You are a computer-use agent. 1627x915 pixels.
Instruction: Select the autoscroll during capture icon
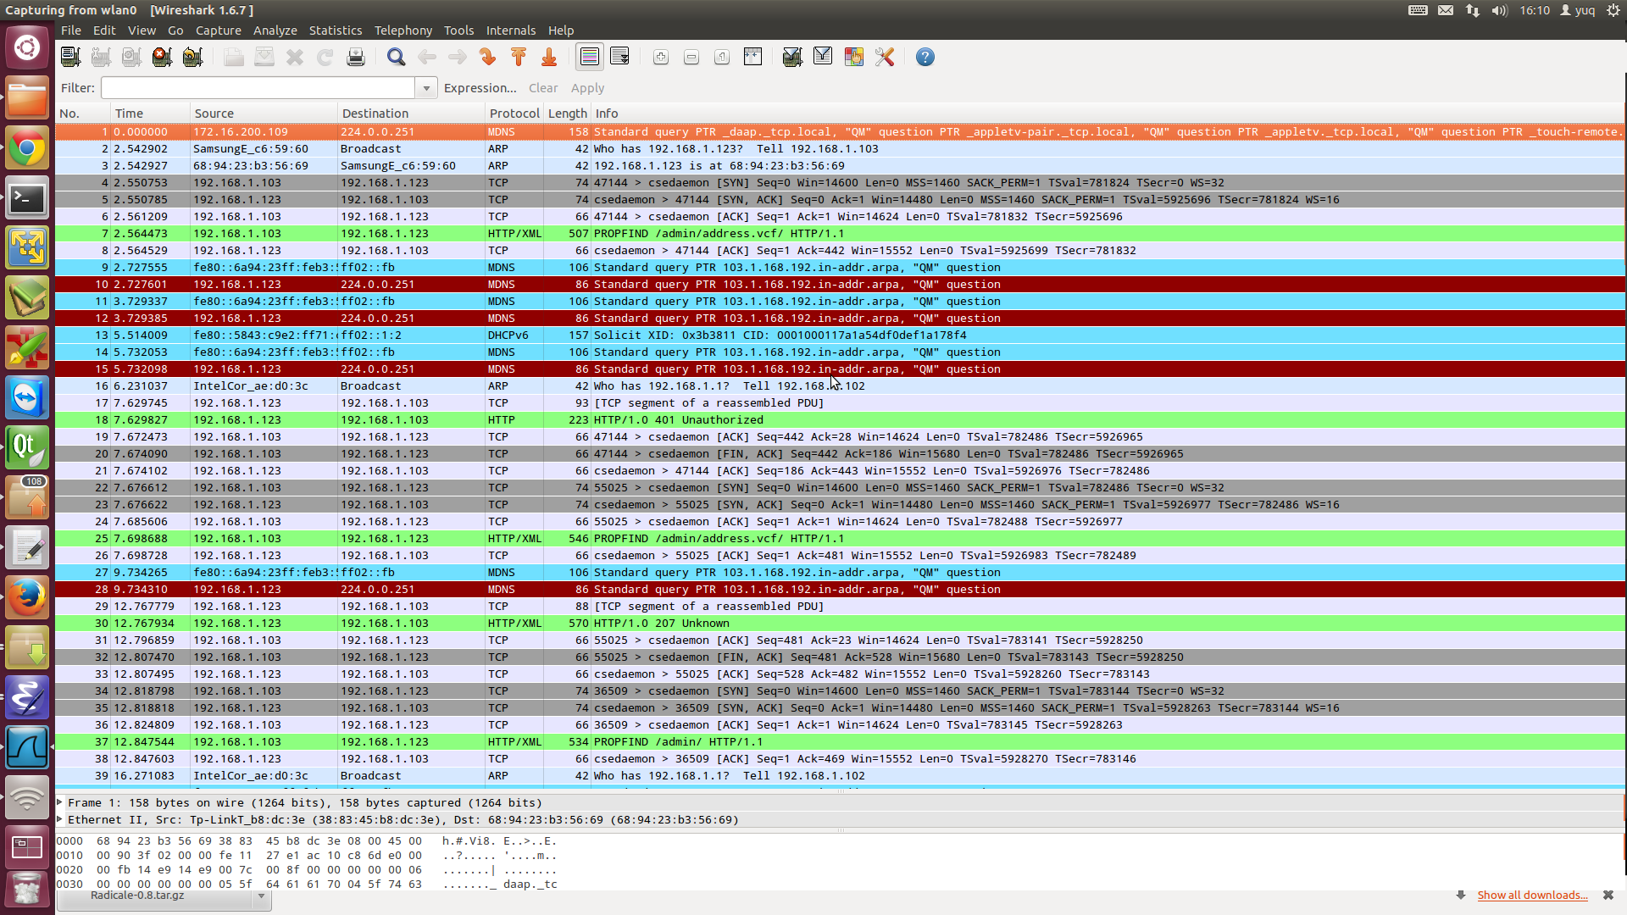620,57
